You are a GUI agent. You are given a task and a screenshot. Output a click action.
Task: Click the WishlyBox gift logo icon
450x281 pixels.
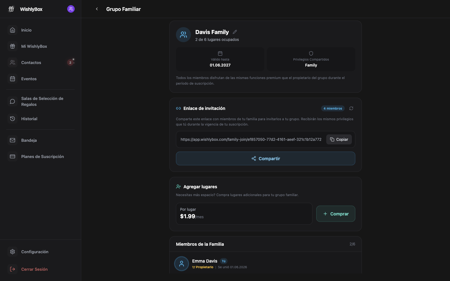click(11, 9)
